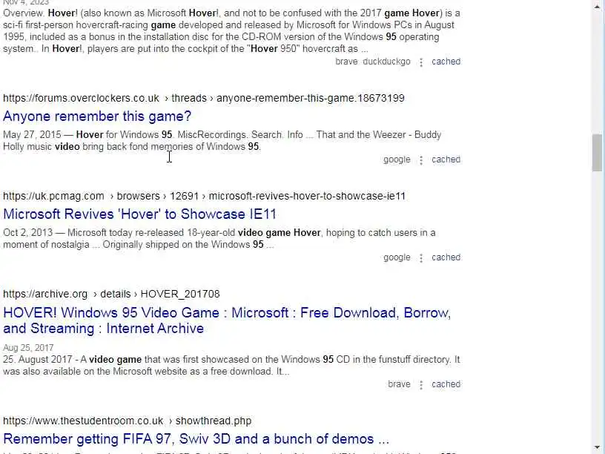Screen dimensions: 605x454
Task: Click the brave source label on top result
Action: point(346,62)
